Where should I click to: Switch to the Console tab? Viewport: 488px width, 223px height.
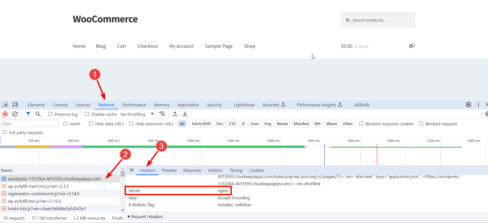[60, 105]
